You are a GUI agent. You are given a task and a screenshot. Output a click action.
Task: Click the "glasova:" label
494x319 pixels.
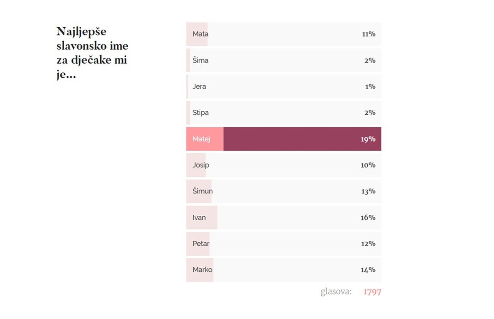click(x=336, y=292)
